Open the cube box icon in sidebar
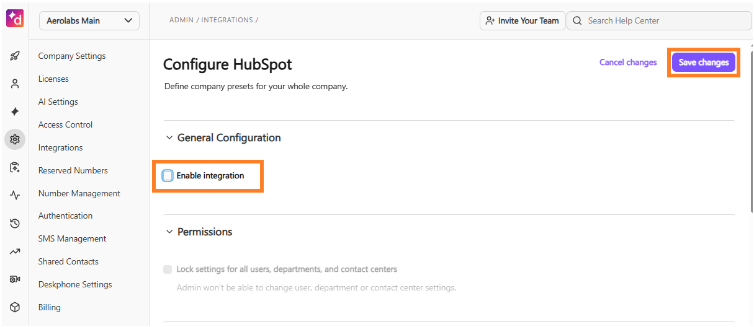Screen dimensions: 754x327 [x=15, y=307]
